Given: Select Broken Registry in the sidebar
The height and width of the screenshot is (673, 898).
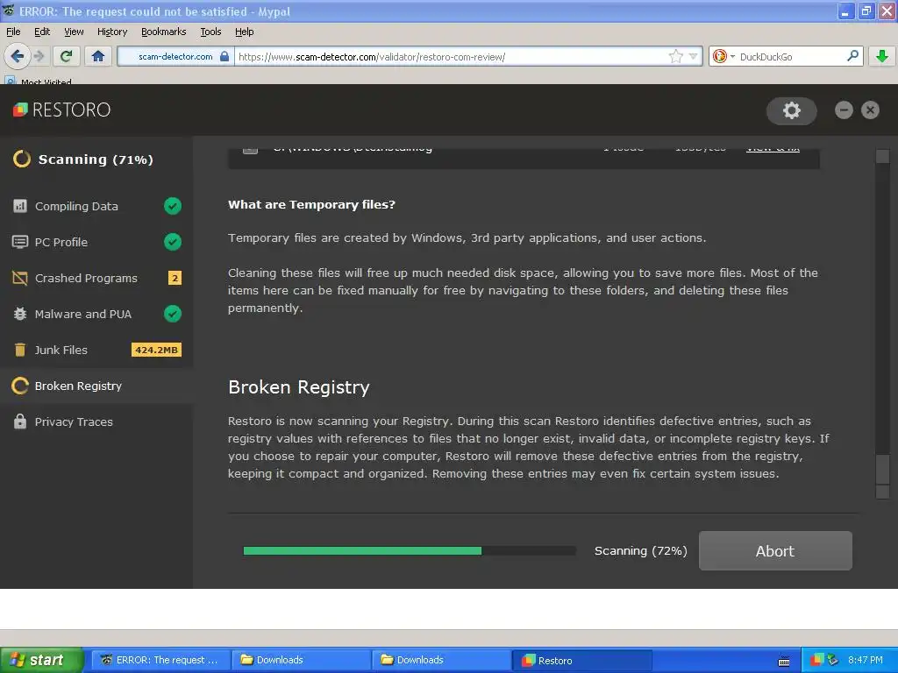Looking at the screenshot, I should click(x=96, y=386).
